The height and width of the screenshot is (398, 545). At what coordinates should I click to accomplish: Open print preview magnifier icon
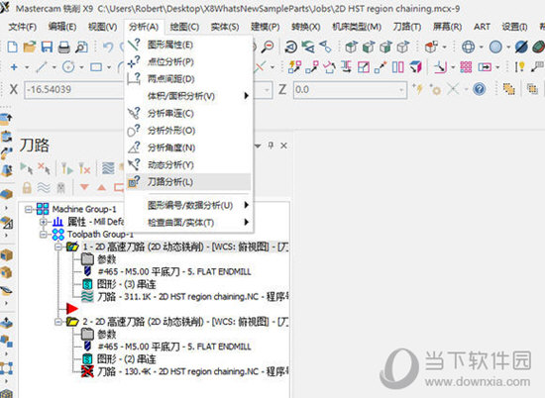pos(81,47)
